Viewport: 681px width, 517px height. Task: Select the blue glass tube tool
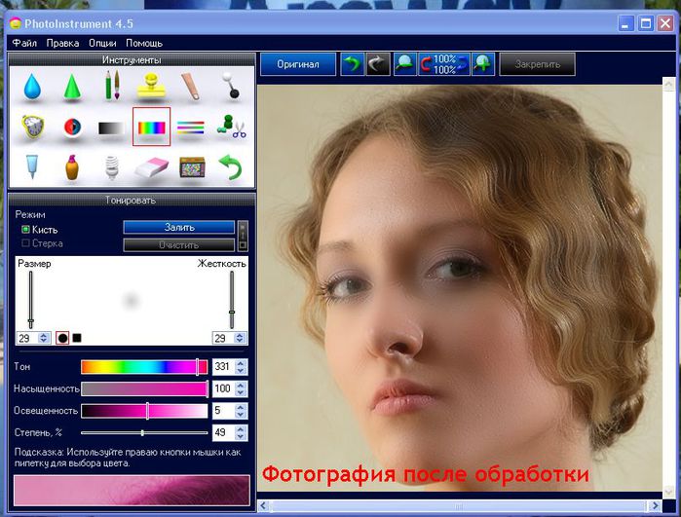tap(32, 166)
